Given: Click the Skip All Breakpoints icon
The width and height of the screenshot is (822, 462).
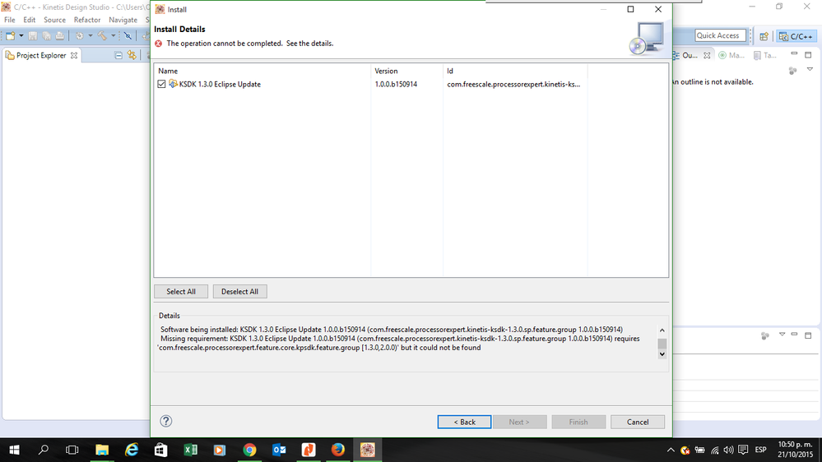Looking at the screenshot, I should (x=128, y=35).
